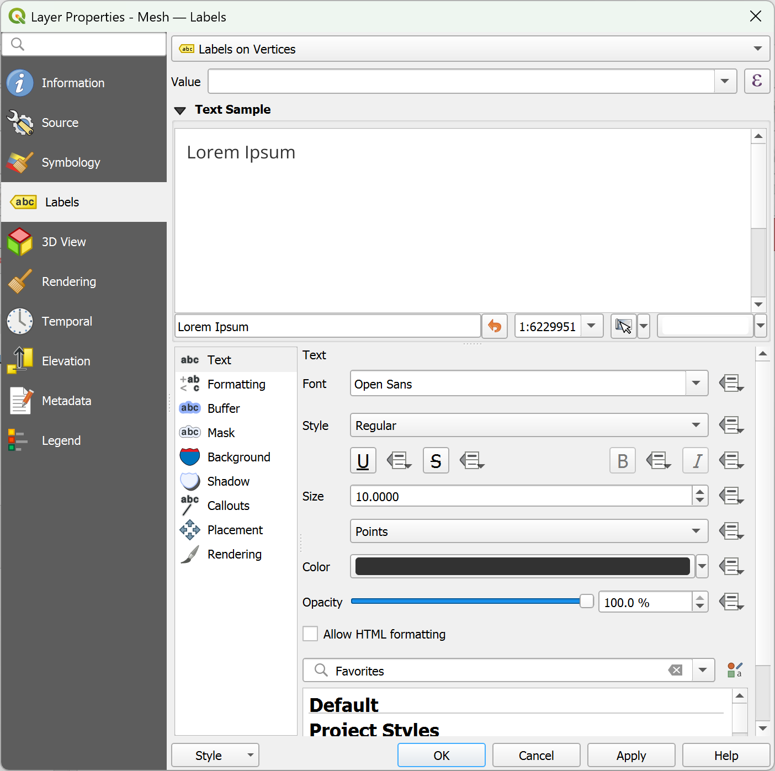Open the Temporal page
Viewport: 775px width, 771px height.
tap(84, 321)
